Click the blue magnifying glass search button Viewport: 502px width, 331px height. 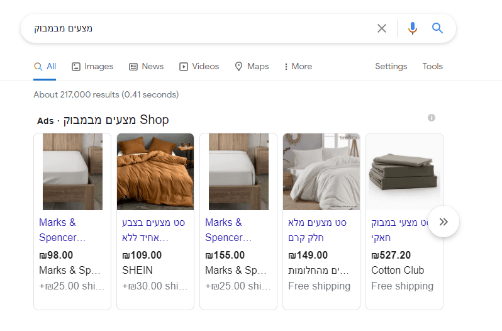(x=437, y=28)
